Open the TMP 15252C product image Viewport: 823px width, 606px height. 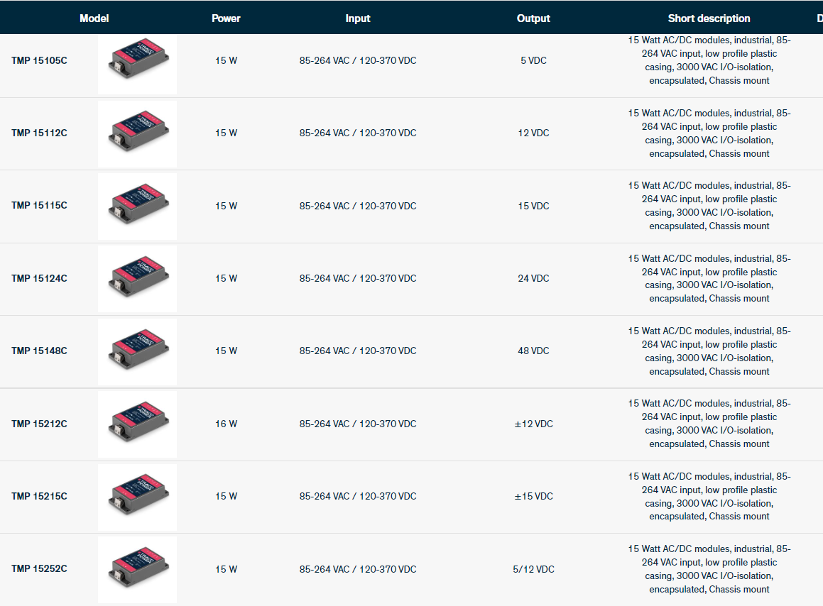137,569
